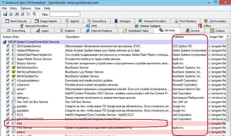The width and height of the screenshot is (231, 136).
Task: Click the 2GISUpdateService entry icon
Action: pyautogui.click(x=14, y=46)
